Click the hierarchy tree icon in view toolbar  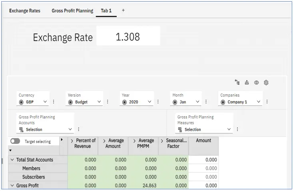tap(237, 83)
